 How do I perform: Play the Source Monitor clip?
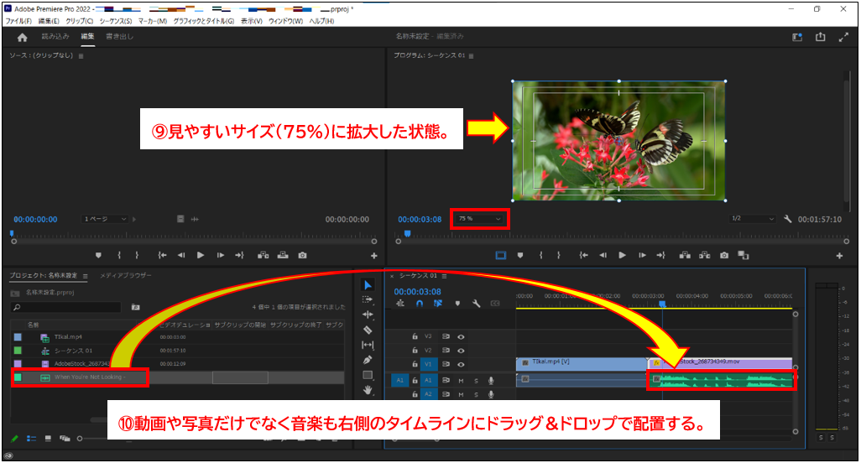pyautogui.click(x=201, y=255)
